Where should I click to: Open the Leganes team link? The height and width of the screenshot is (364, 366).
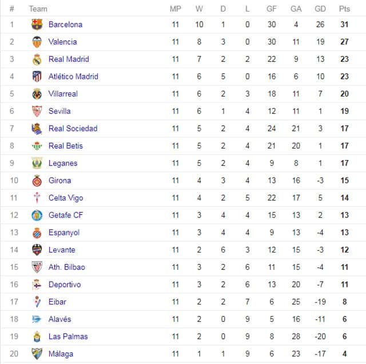63,163
